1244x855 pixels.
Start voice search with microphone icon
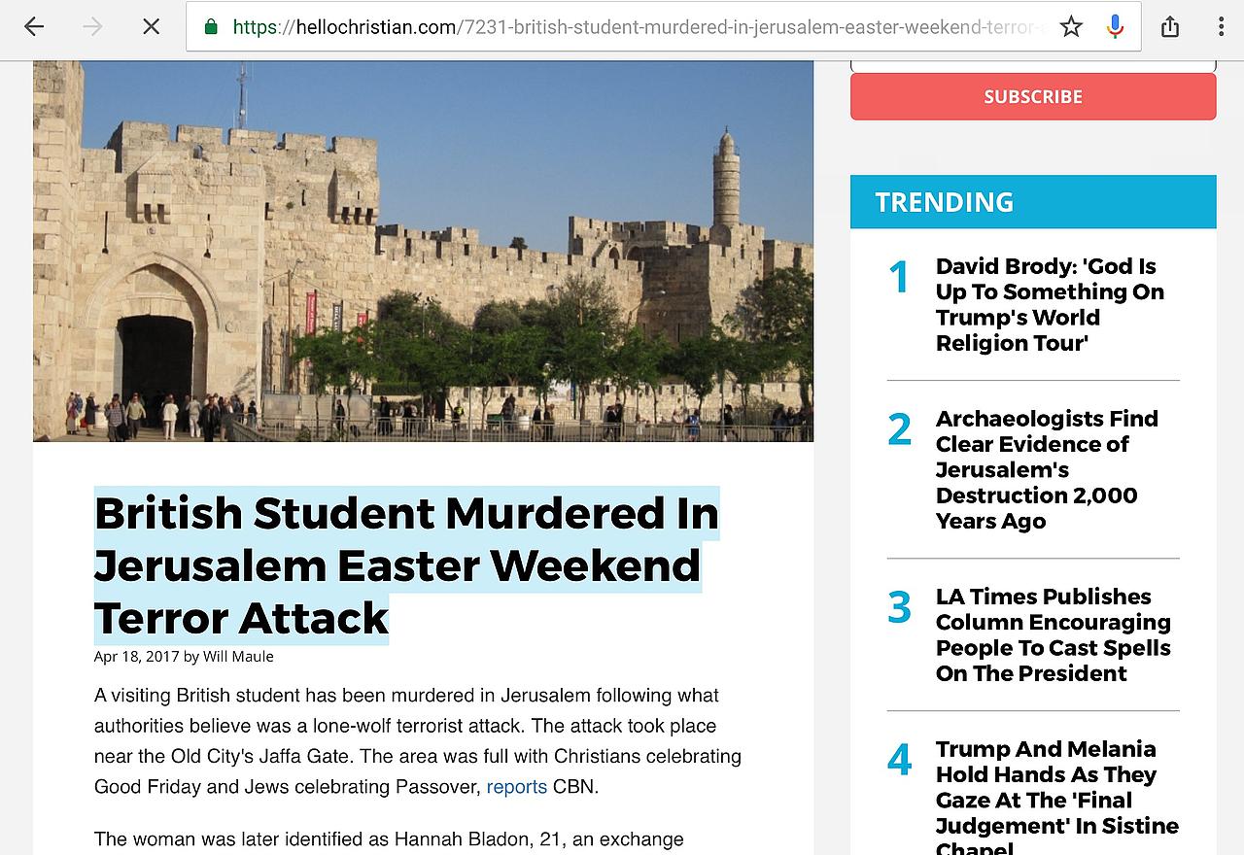pos(1115,27)
